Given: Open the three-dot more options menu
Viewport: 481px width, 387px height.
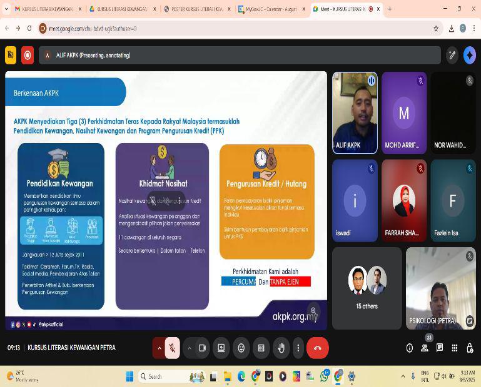Looking at the screenshot, I should pos(298,348).
